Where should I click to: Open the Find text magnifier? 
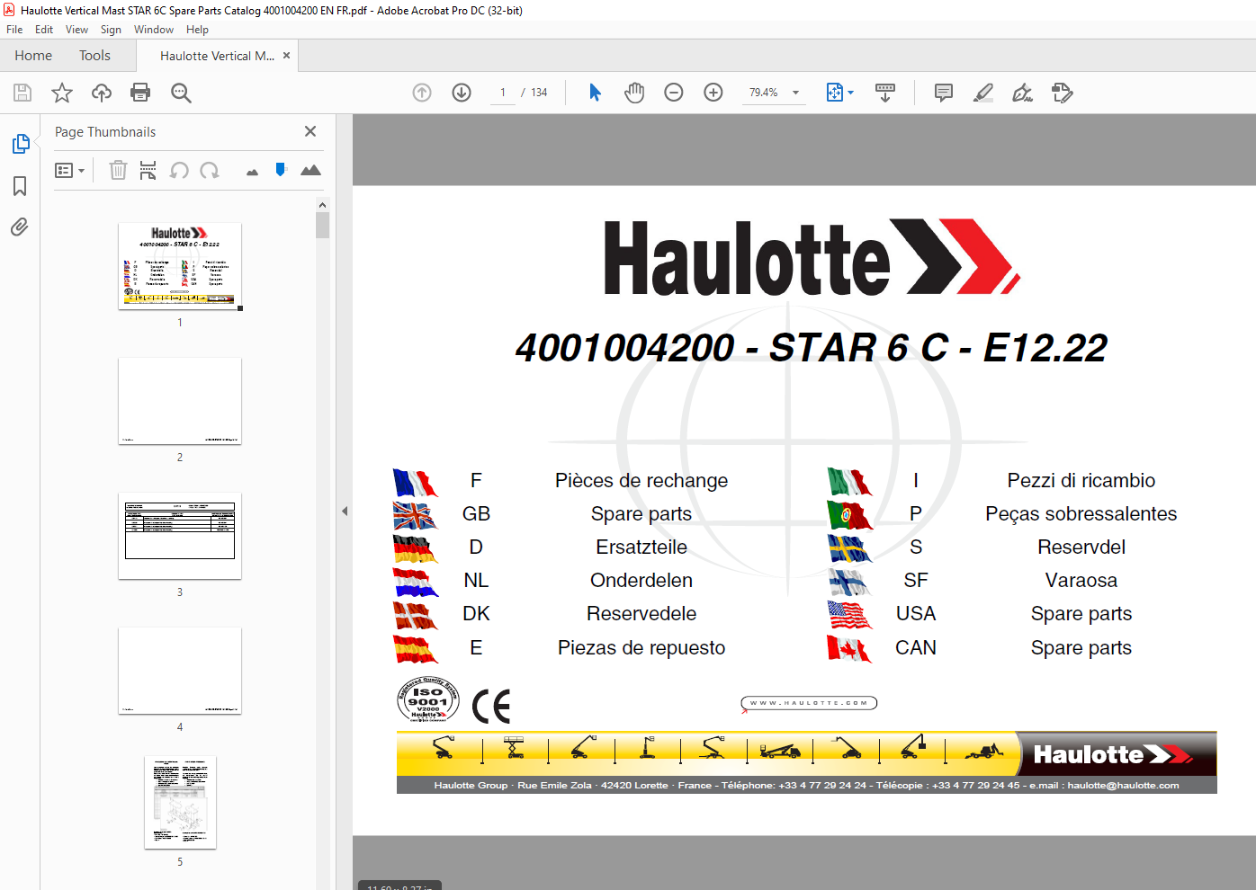(x=181, y=93)
